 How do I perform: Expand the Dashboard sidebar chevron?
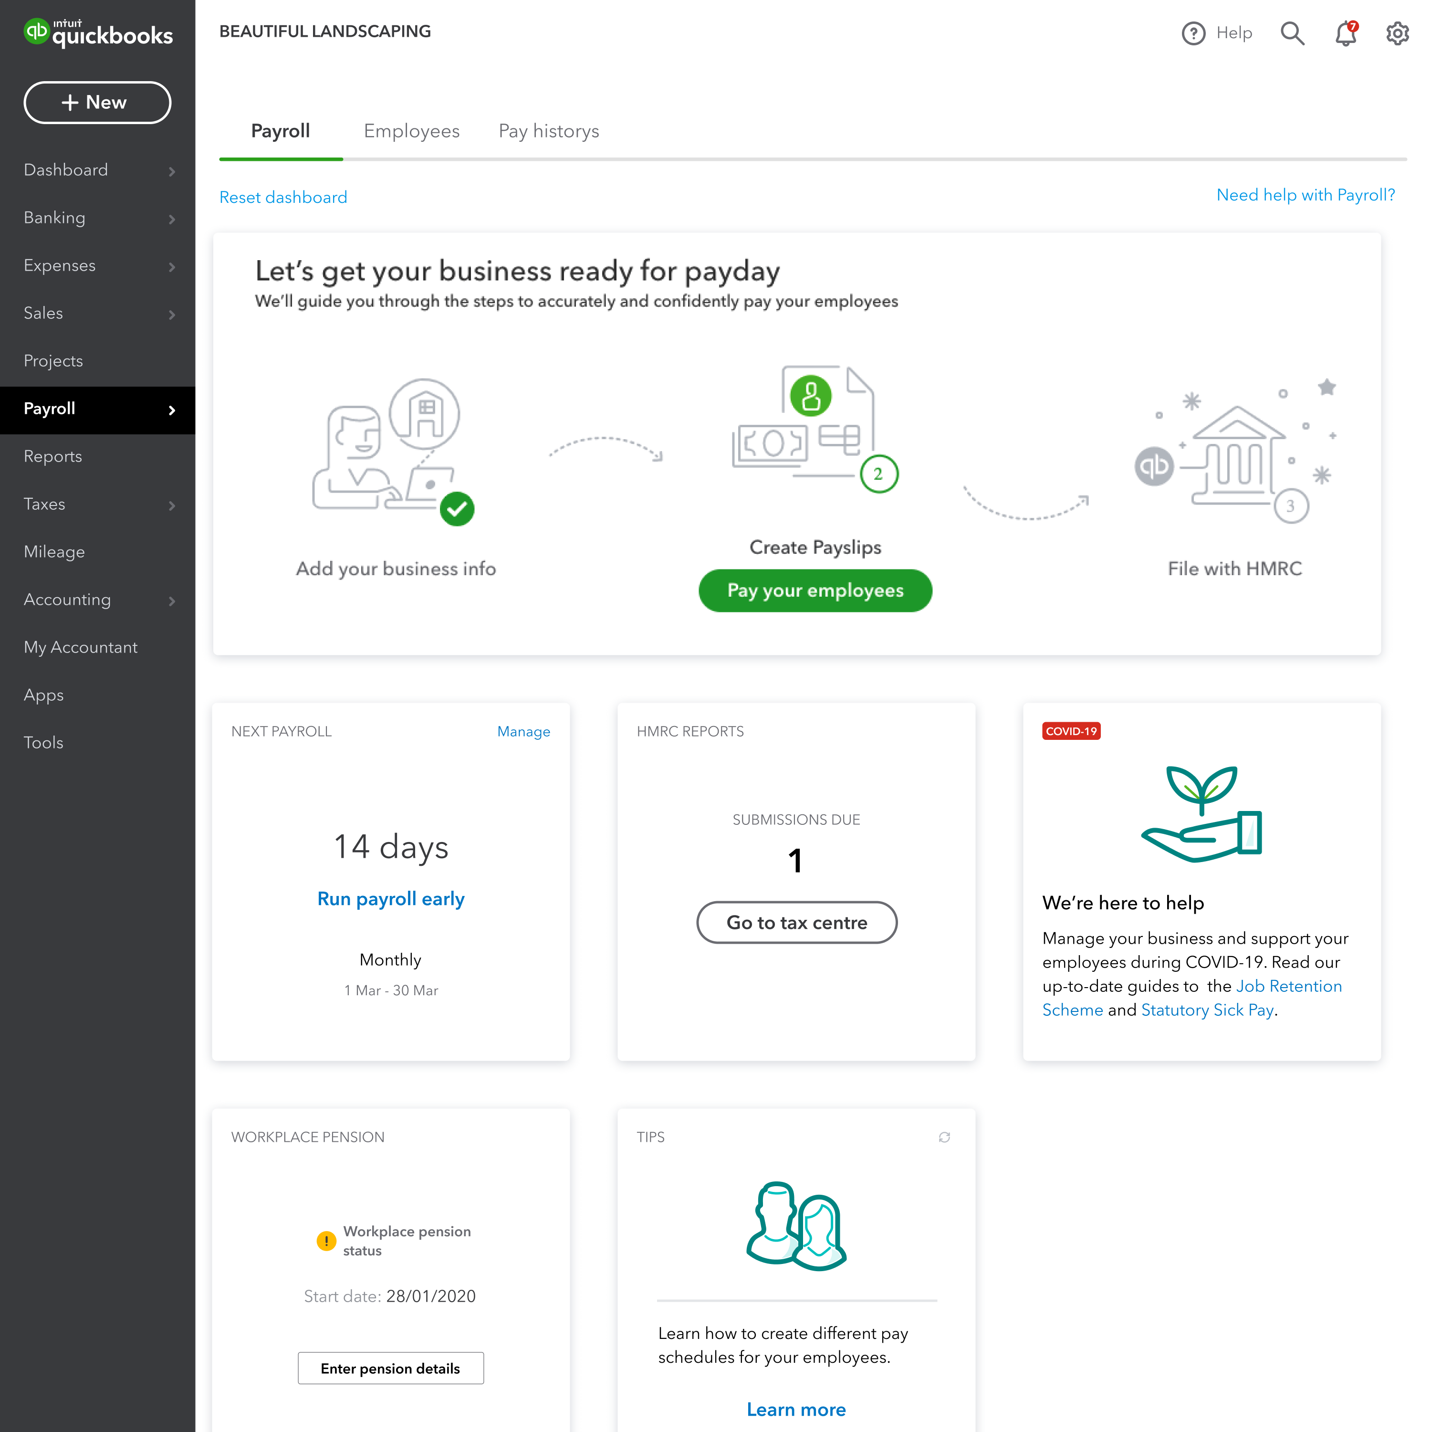(172, 171)
